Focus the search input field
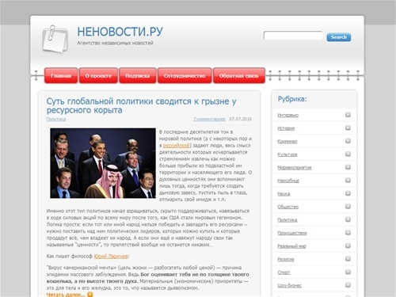 click(x=293, y=36)
